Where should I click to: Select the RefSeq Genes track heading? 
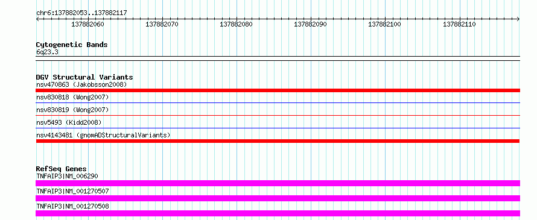[62, 169]
